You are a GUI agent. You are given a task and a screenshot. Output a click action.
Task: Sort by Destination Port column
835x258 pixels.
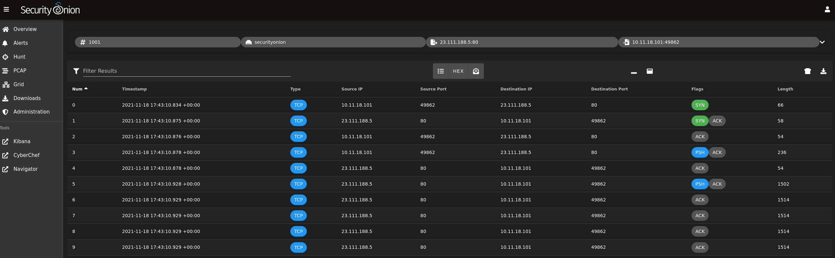click(609, 89)
